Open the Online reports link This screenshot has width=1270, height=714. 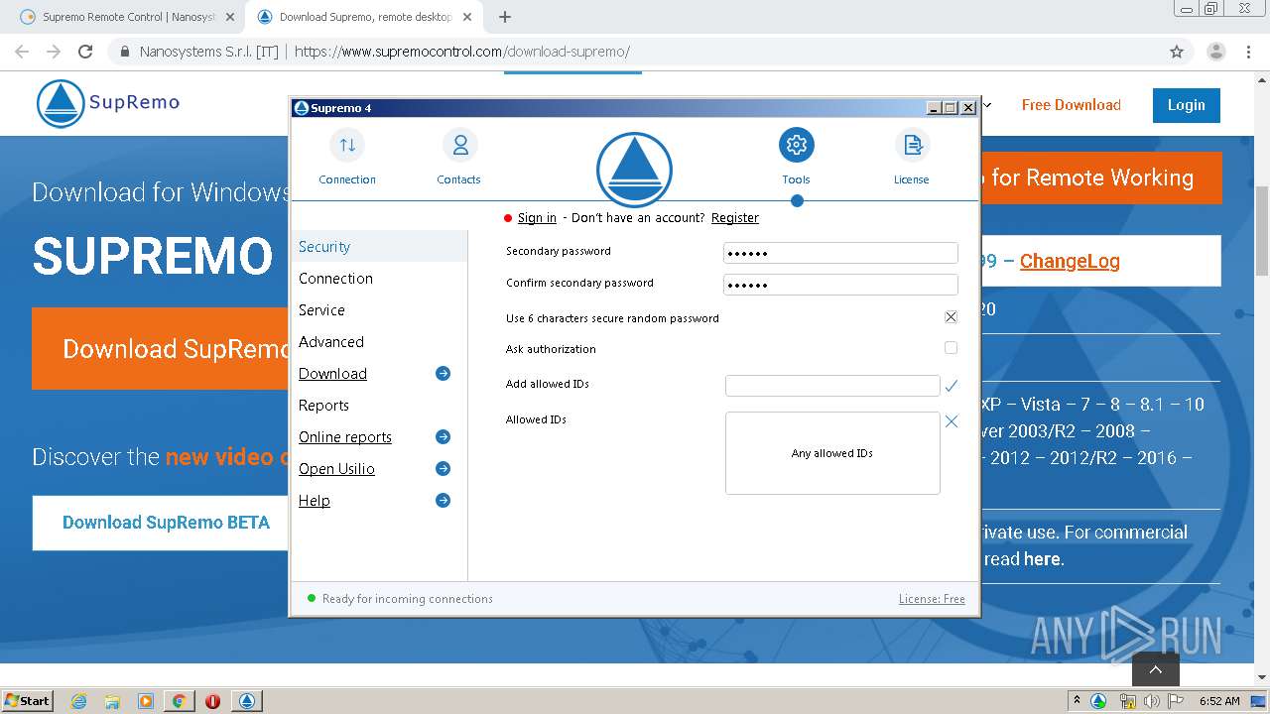(x=345, y=437)
